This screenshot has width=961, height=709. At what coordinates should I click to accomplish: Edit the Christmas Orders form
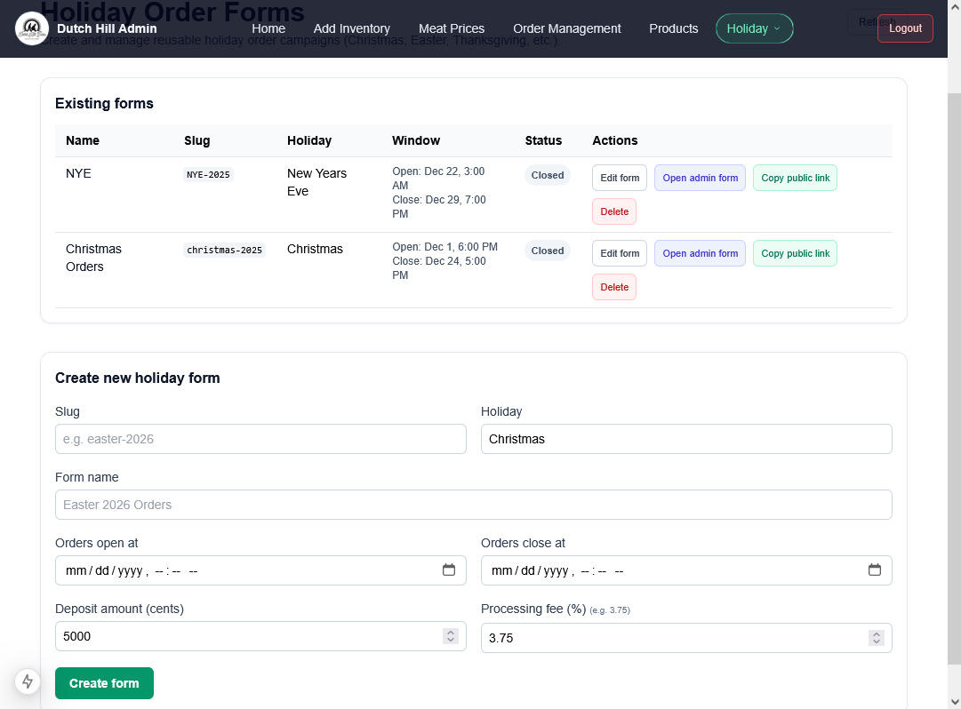click(x=620, y=253)
